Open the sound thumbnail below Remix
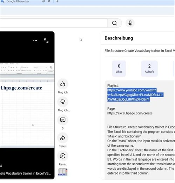The width and height of the screenshot is (175, 183). [63, 172]
